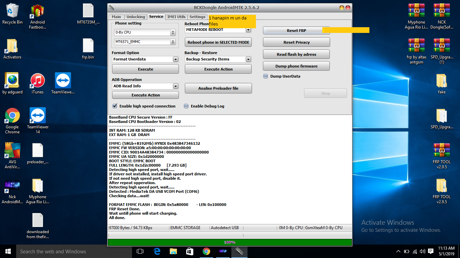Expand the Backup Security Items dropdown

(248, 59)
